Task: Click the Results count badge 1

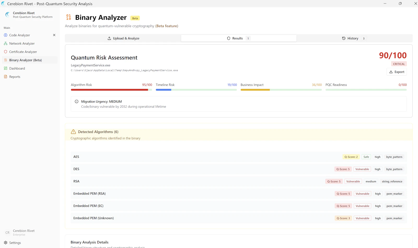Action: [248, 39]
